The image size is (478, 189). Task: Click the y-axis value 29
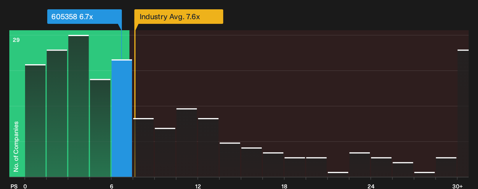16,40
